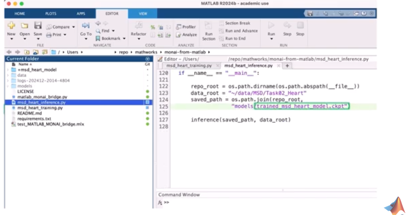407x215 pixels.
Task: Switch to msd_heart_training.py editor tab
Action: coord(189,66)
